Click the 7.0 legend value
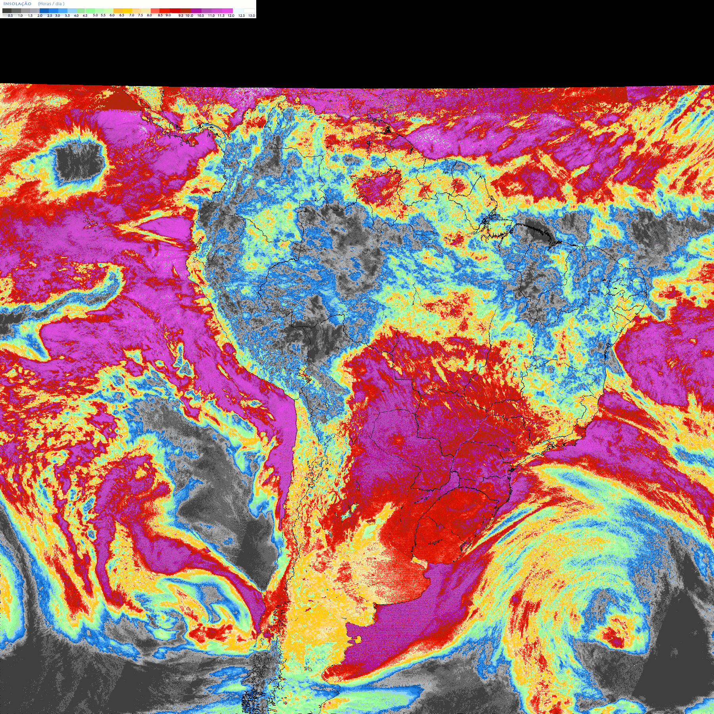This screenshot has width=714, height=714. tap(132, 15)
